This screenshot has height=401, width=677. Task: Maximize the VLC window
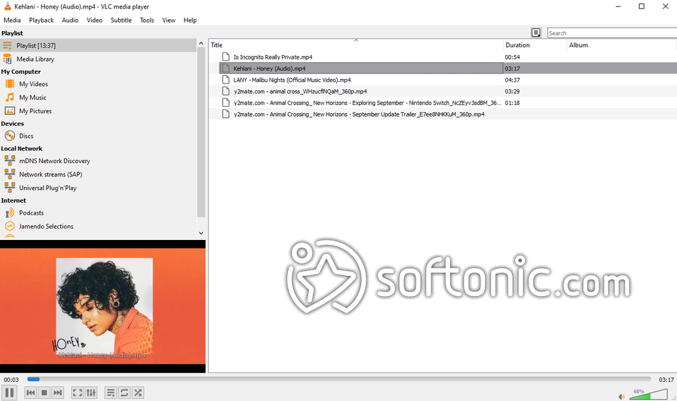tap(642, 7)
